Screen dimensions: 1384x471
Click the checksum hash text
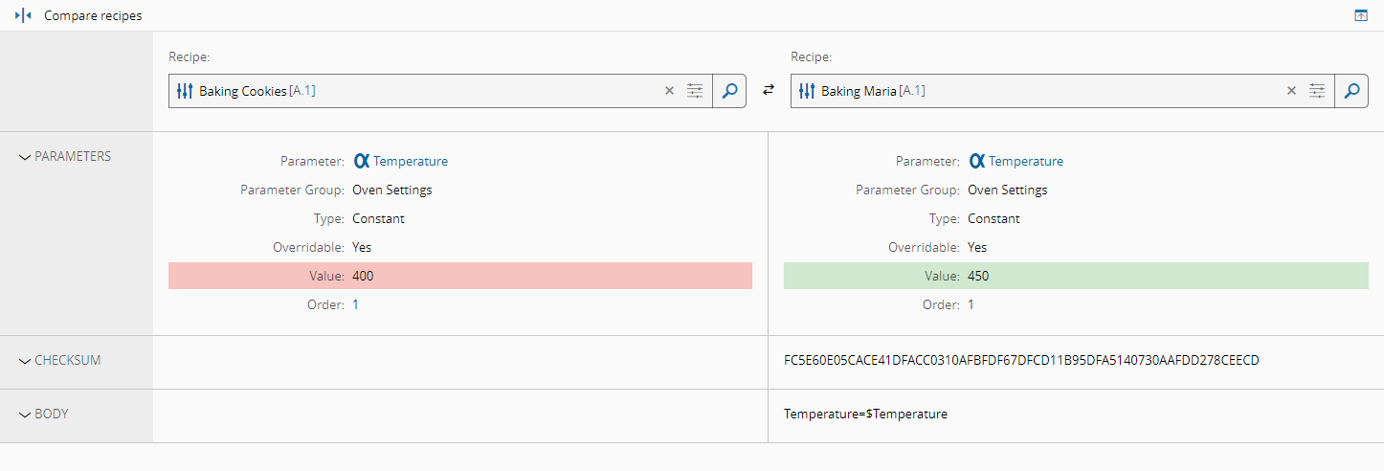[x=1021, y=361]
